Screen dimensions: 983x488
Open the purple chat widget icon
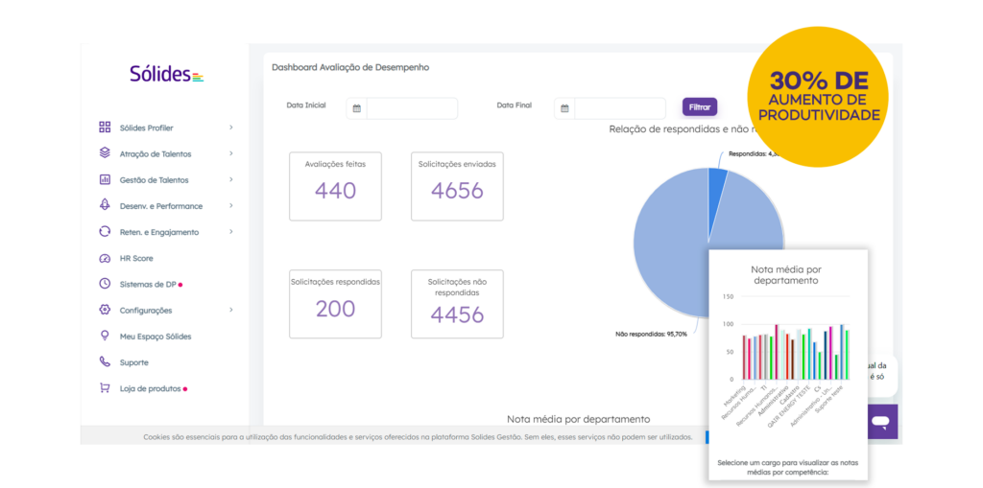pyautogui.click(x=880, y=422)
